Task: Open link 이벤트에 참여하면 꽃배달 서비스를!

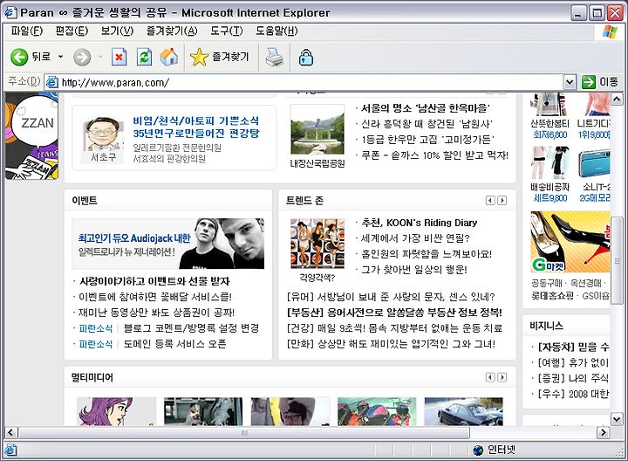Action: point(155,297)
